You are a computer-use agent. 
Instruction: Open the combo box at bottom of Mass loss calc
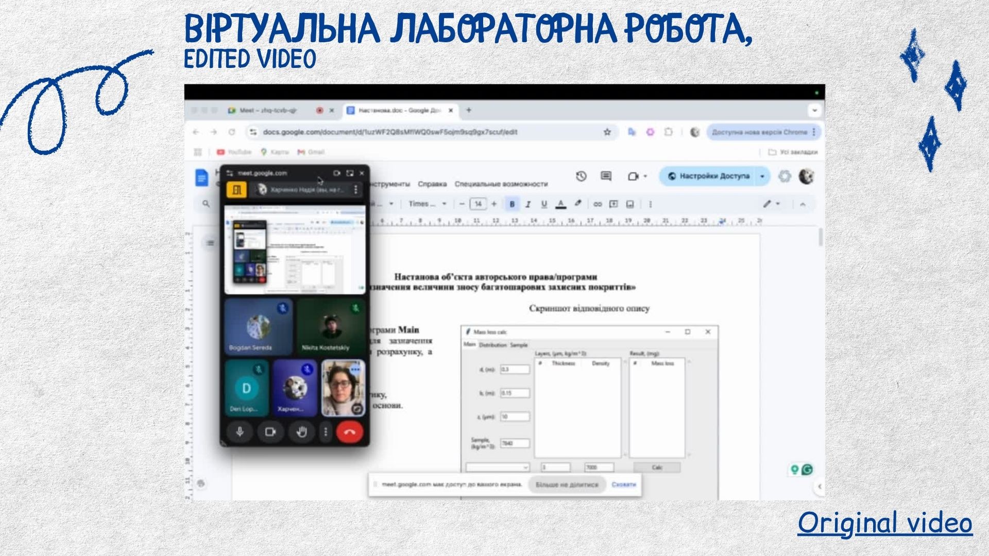point(498,467)
